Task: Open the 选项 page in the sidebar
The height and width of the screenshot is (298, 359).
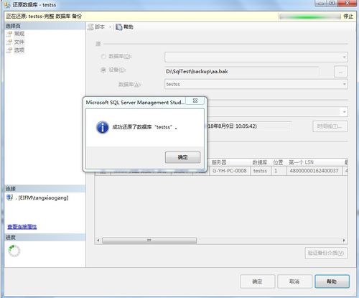Action: pyautogui.click(x=19, y=50)
